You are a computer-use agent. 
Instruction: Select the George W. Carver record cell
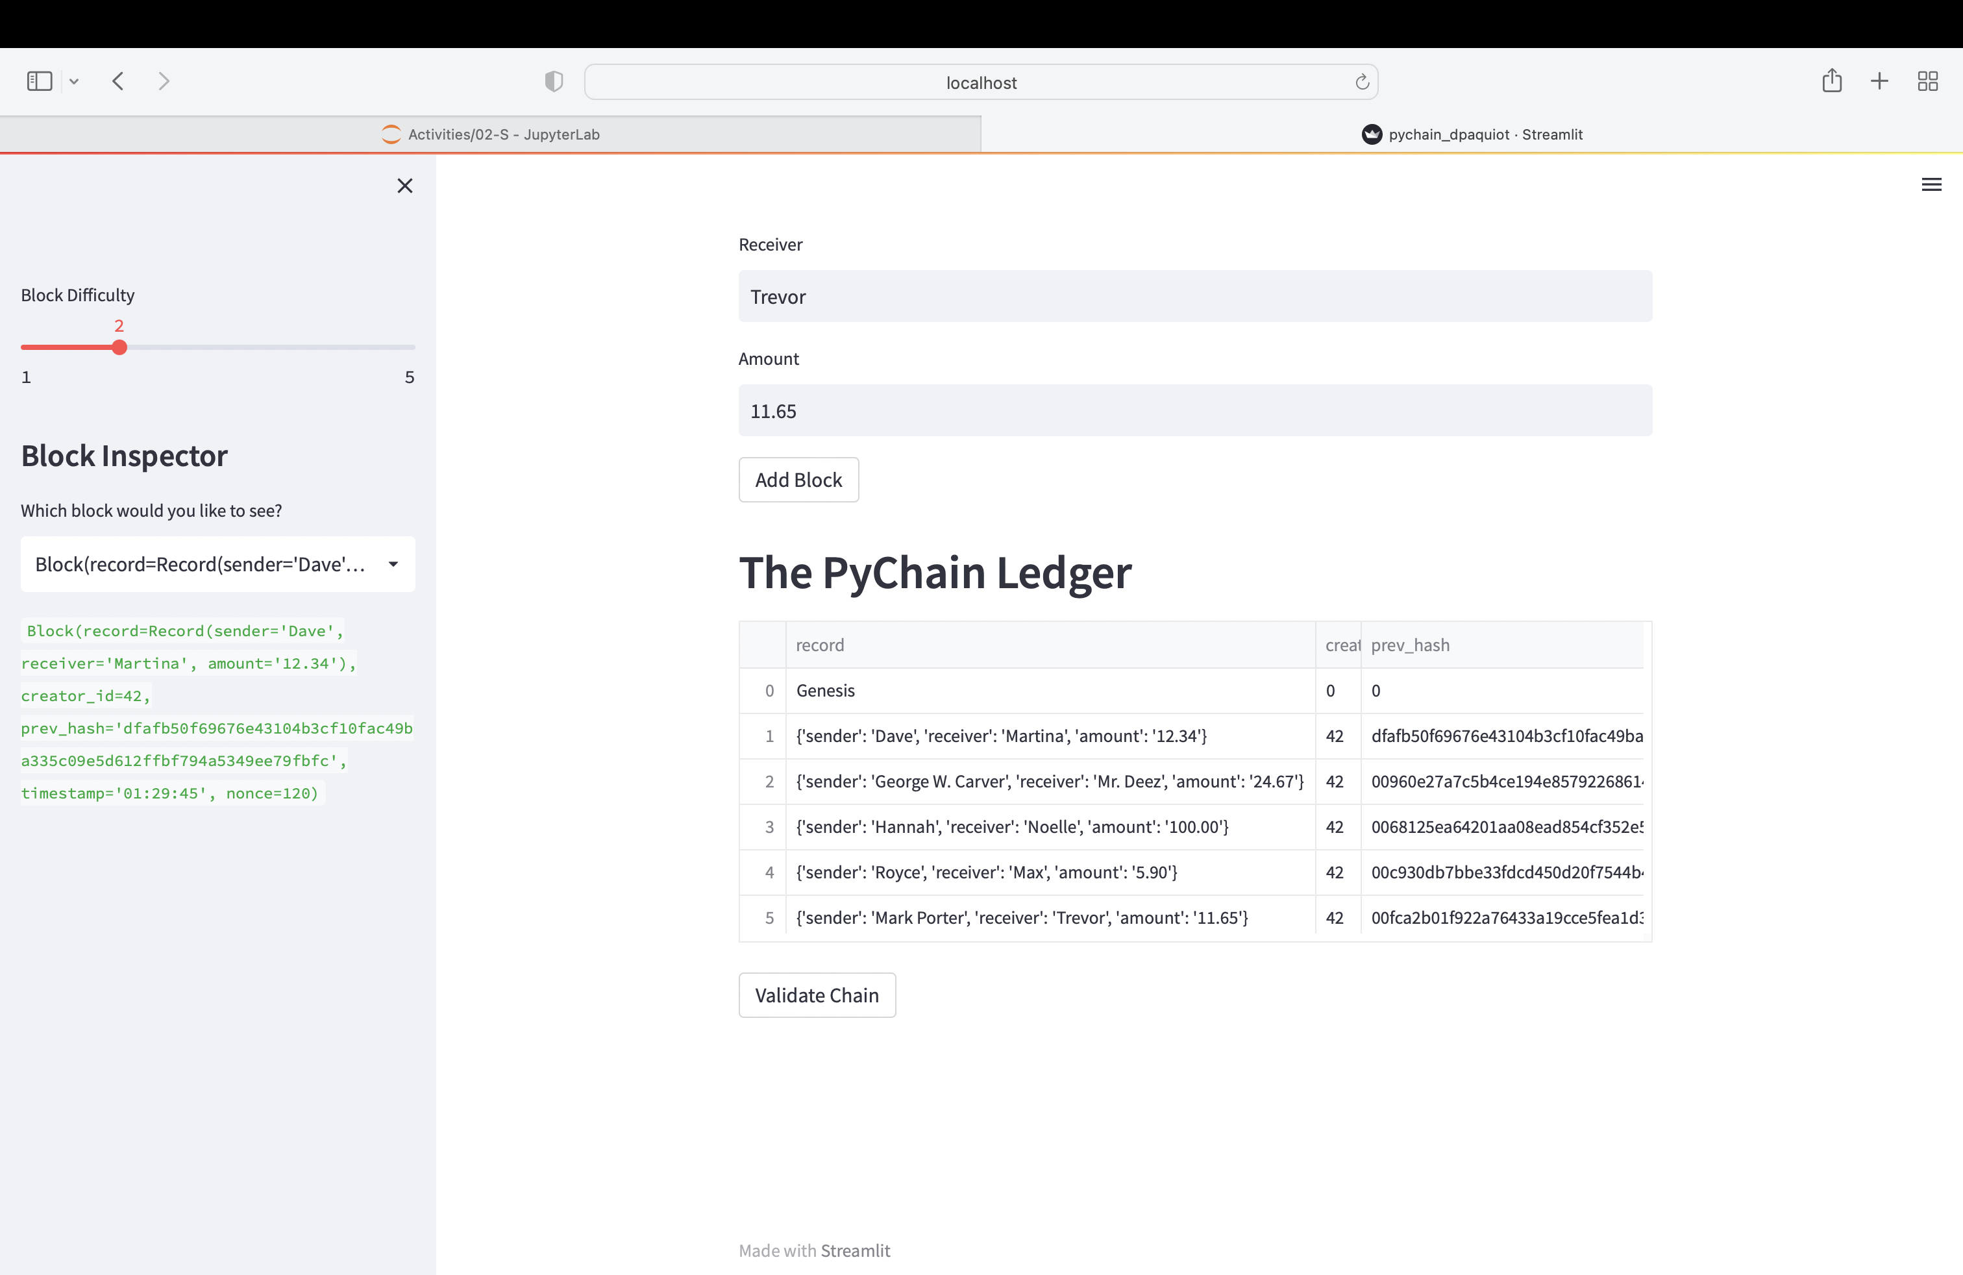pyautogui.click(x=1051, y=781)
